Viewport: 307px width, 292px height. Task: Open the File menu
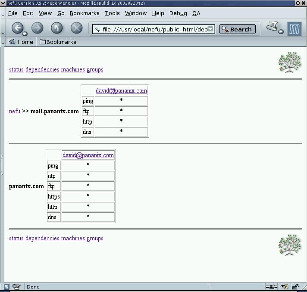pos(13,13)
